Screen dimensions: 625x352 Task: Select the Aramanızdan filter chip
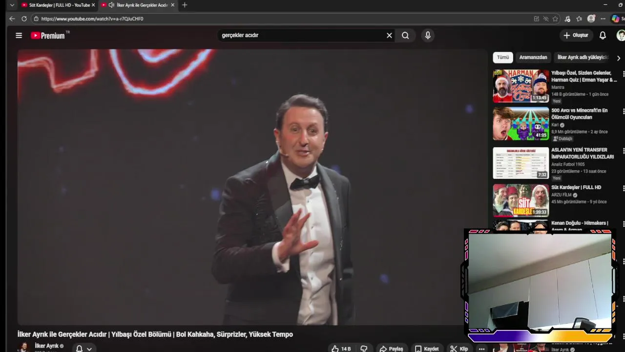533,57
